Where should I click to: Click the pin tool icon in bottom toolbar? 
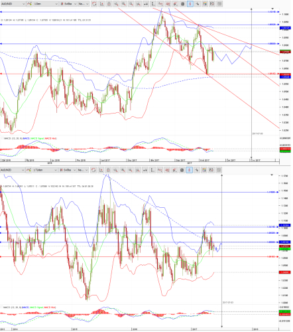click(x=197, y=170)
